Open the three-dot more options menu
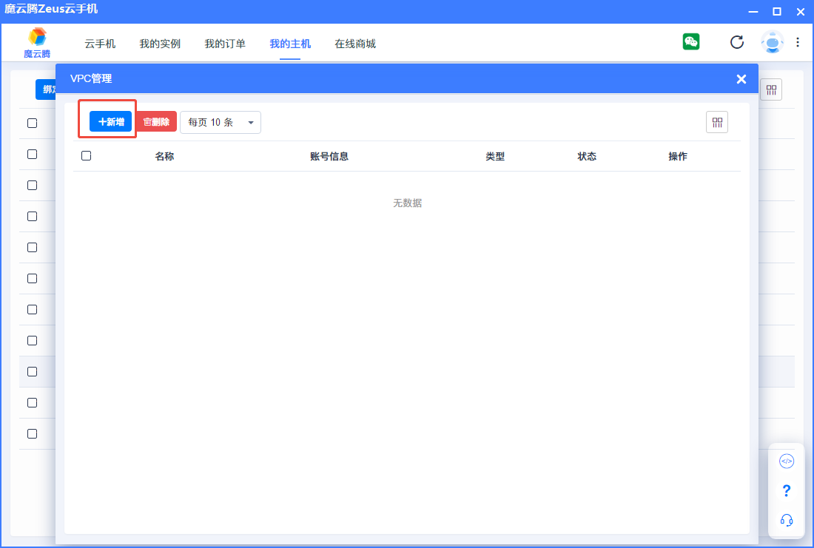 (x=798, y=42)
